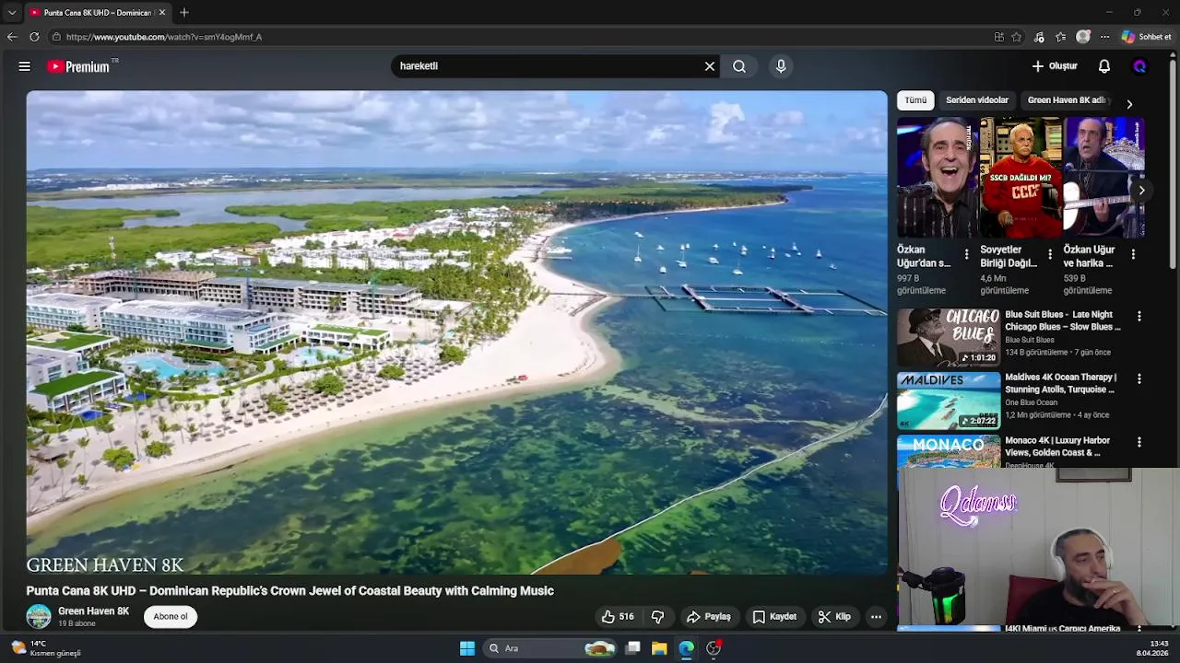Image resolution: width=1180 pixels, height=663 pixels.
Task: Create a clip with Klip button
Action: [x=834, y=617]
